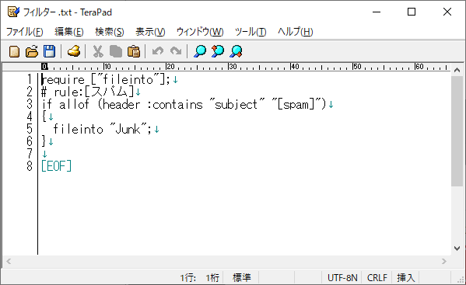Place cursor on the fileinto "Junk" line
466x285 pixels.
click(102, 130)
